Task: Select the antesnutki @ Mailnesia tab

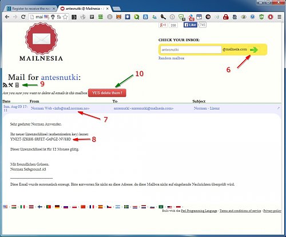Action: click(x=84, y=9)
